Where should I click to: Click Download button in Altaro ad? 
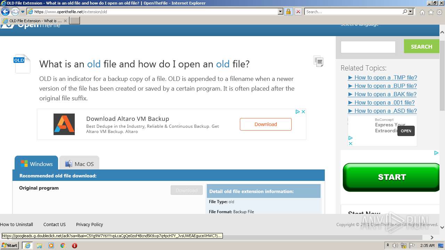click(266, 124)
